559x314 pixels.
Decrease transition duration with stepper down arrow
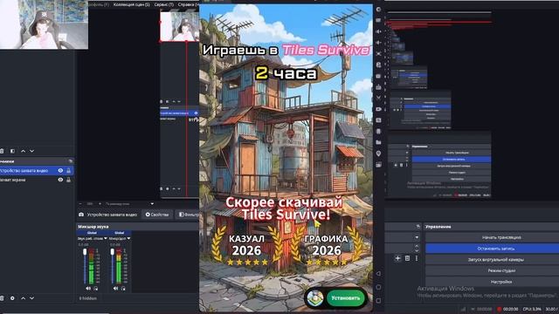[x=417, y=250]
